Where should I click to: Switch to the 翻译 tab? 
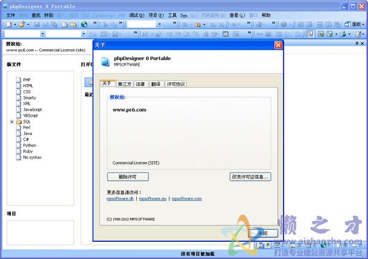[156, 84]
